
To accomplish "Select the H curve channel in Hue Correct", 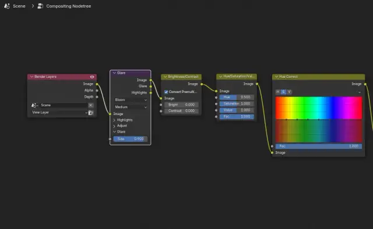I will [278, 92].
